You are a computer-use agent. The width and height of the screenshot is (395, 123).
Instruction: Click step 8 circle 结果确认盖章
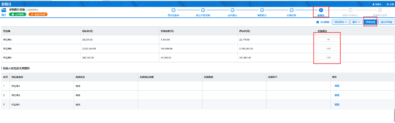pos(380,10)
